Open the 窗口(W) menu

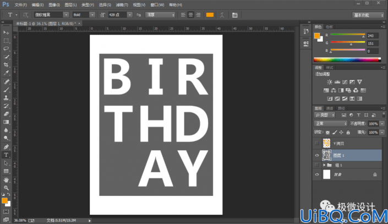[x=157, y=5]
